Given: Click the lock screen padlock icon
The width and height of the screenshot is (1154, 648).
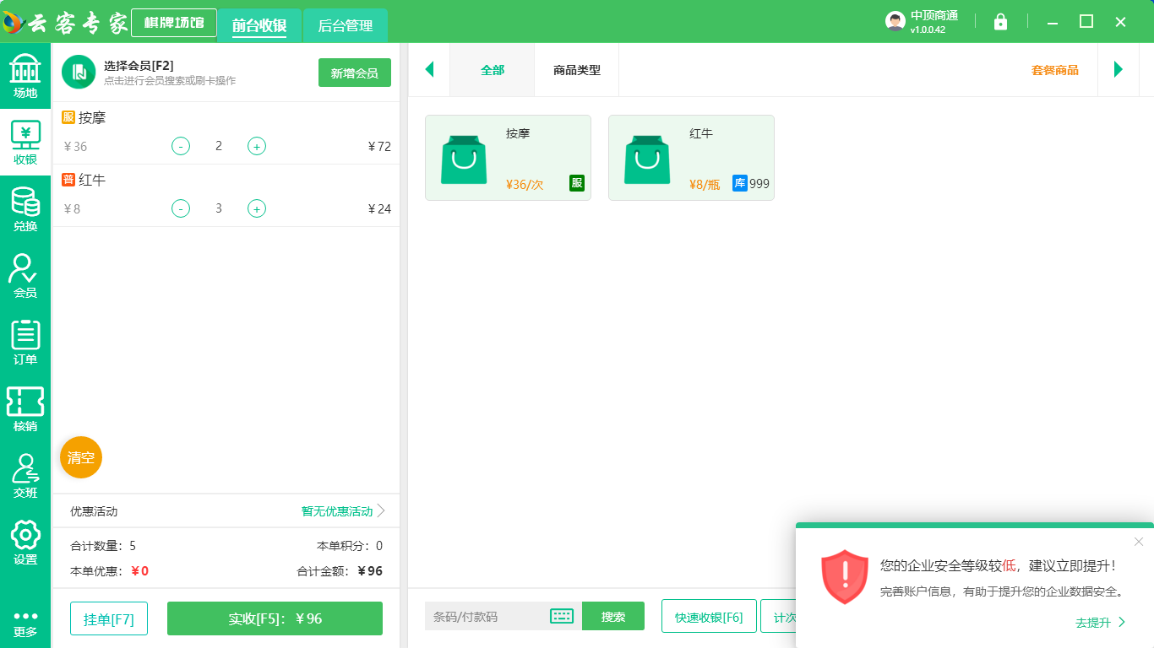Looking at the screenshot, I should tap(1000, 22).
